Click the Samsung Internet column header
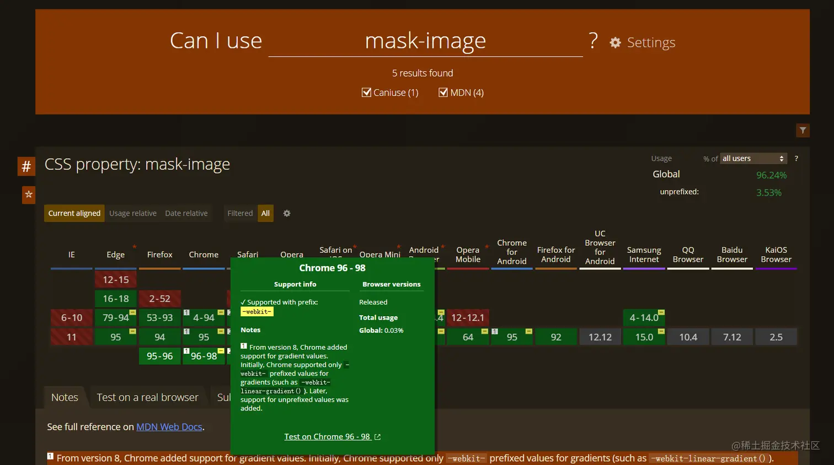 [x=644, y=255]
